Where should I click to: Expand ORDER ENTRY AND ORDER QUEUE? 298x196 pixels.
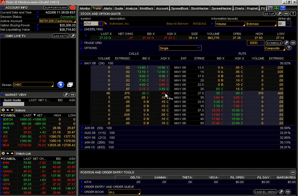[82, 187]
